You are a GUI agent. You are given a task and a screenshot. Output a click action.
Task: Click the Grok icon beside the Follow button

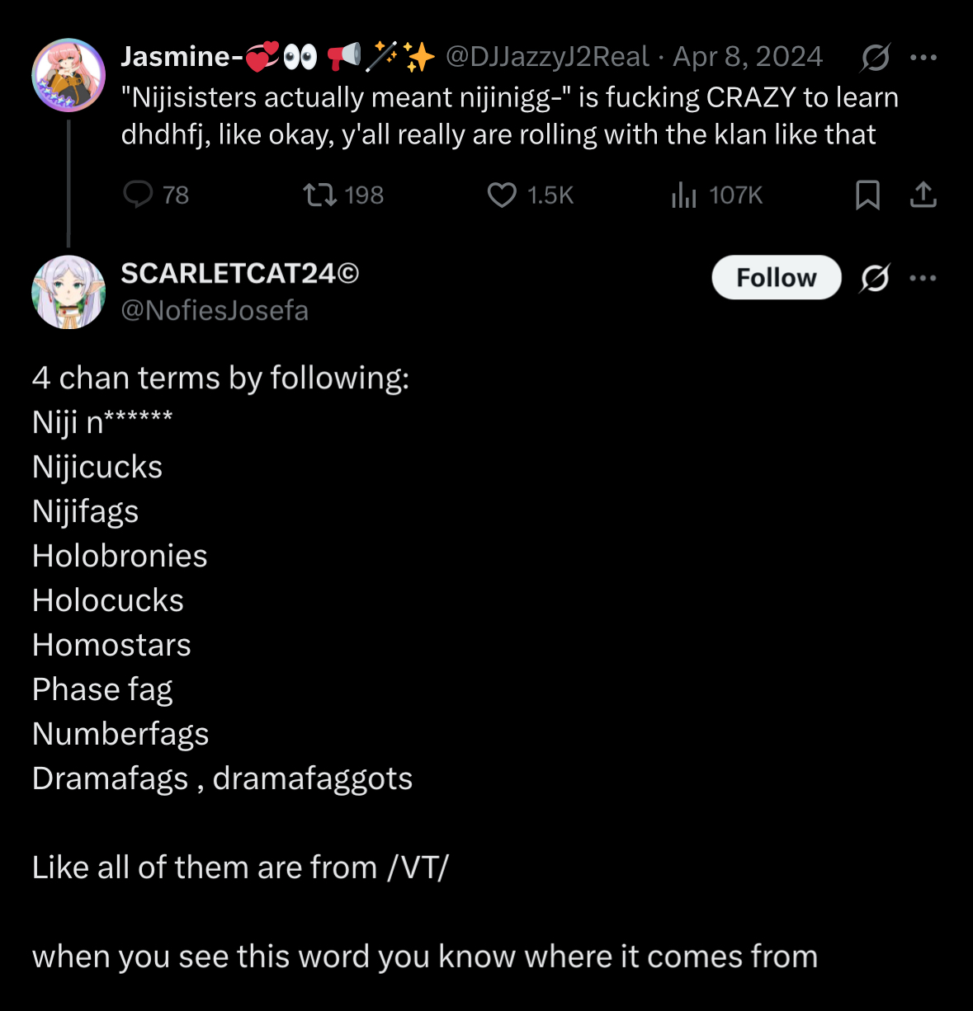click(875, 278)
